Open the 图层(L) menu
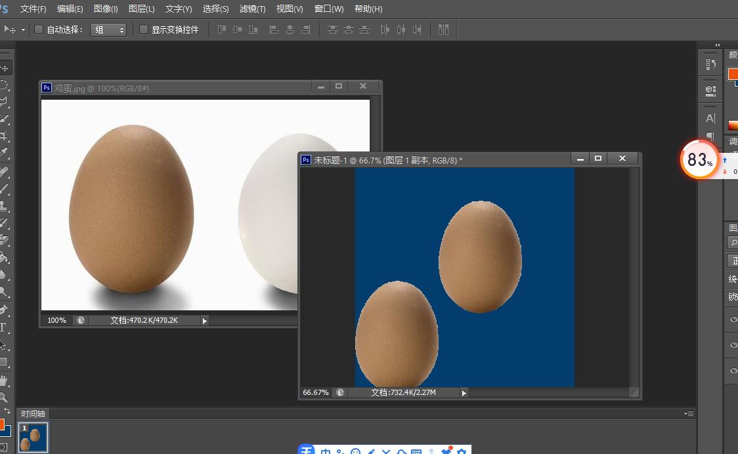Screen dimensions: 738x454 click(141, 9)
